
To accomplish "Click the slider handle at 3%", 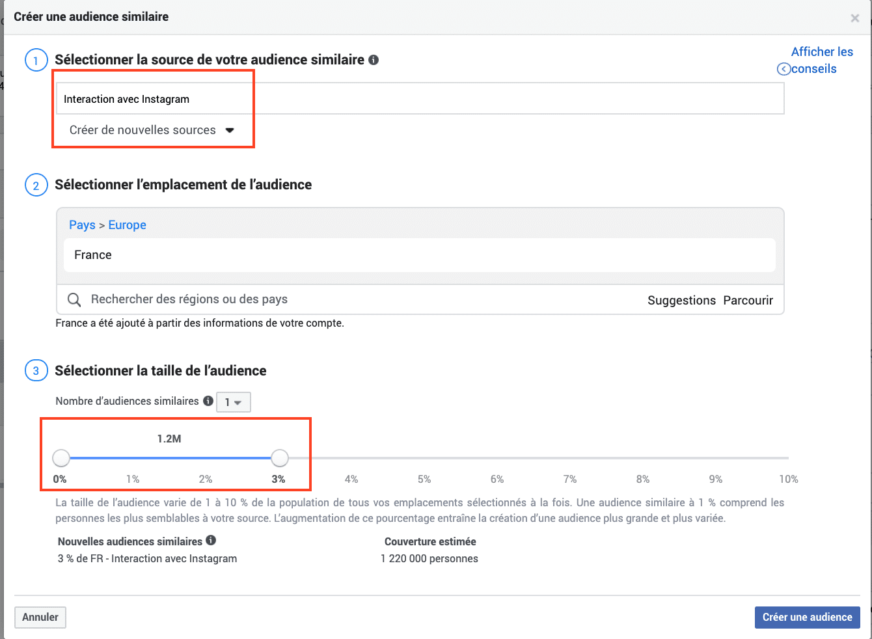I will 280,458.
